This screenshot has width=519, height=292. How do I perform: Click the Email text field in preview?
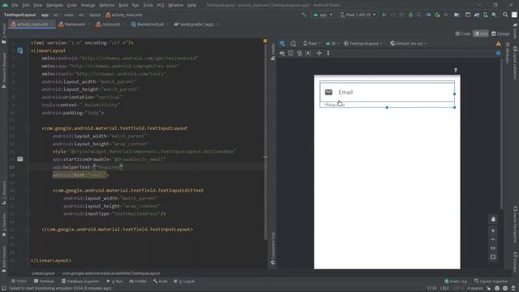(x=387, y=92)
